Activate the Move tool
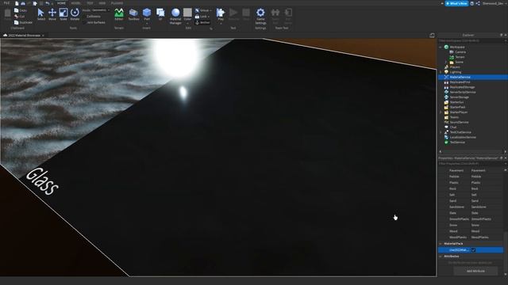Screen dimensions: 508x285 [x=52, y=14]
